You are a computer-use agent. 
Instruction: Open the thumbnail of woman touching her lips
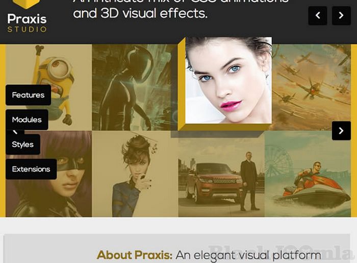click(135, 174)
